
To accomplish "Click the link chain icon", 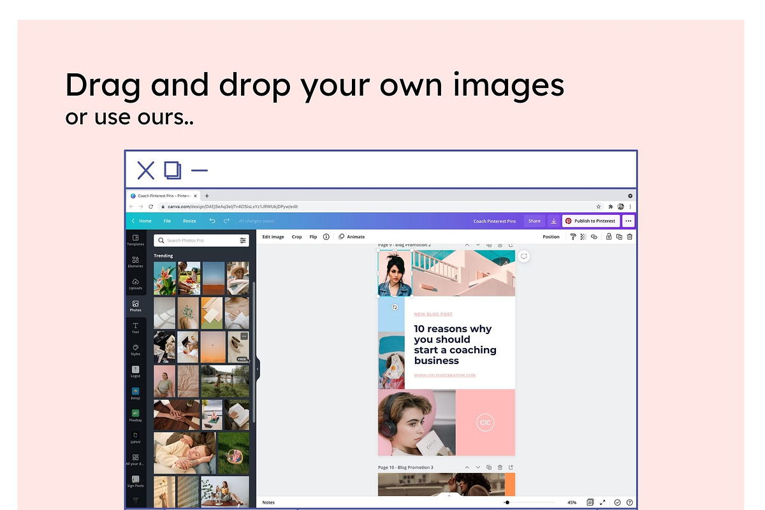I will [594, 237].
